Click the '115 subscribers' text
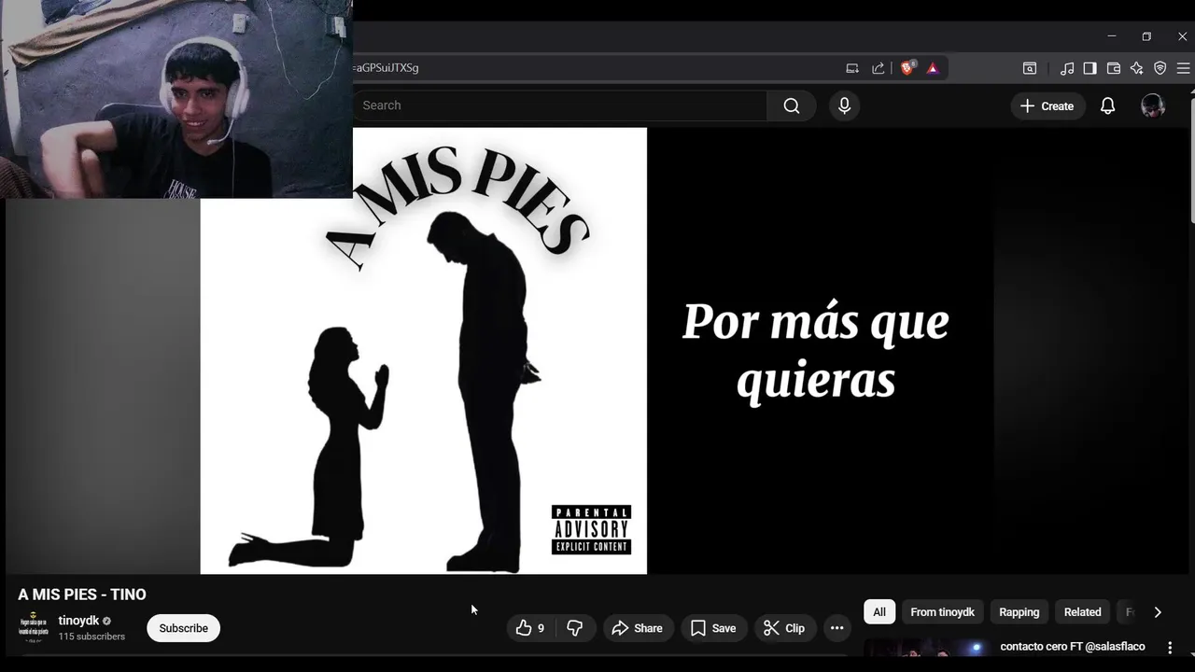The width and height of the screenshot is (1195, 672). (x=91, y=637)
